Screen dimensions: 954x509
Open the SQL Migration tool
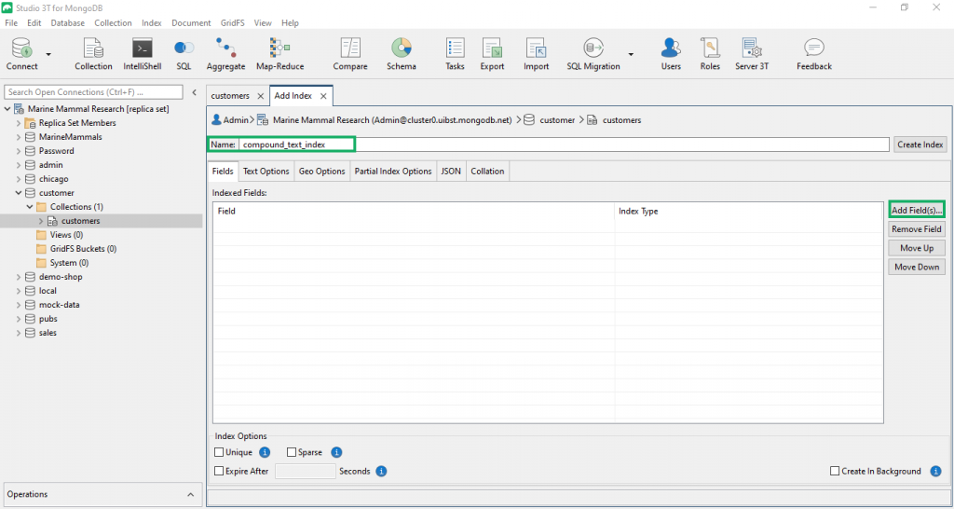593,53
